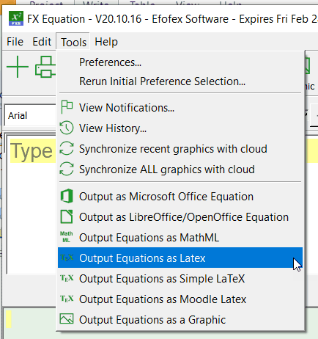Click TeX icon beside Moodle Latex entry
Viewport: 318px width, 339px height.
coord(67,299)
